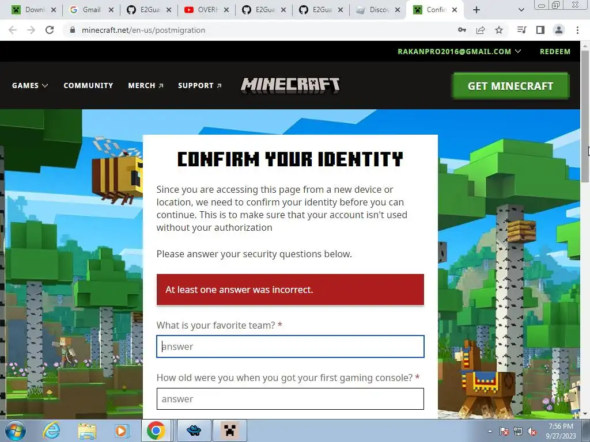Click the scrollbar down arrow

coord(585,414)
